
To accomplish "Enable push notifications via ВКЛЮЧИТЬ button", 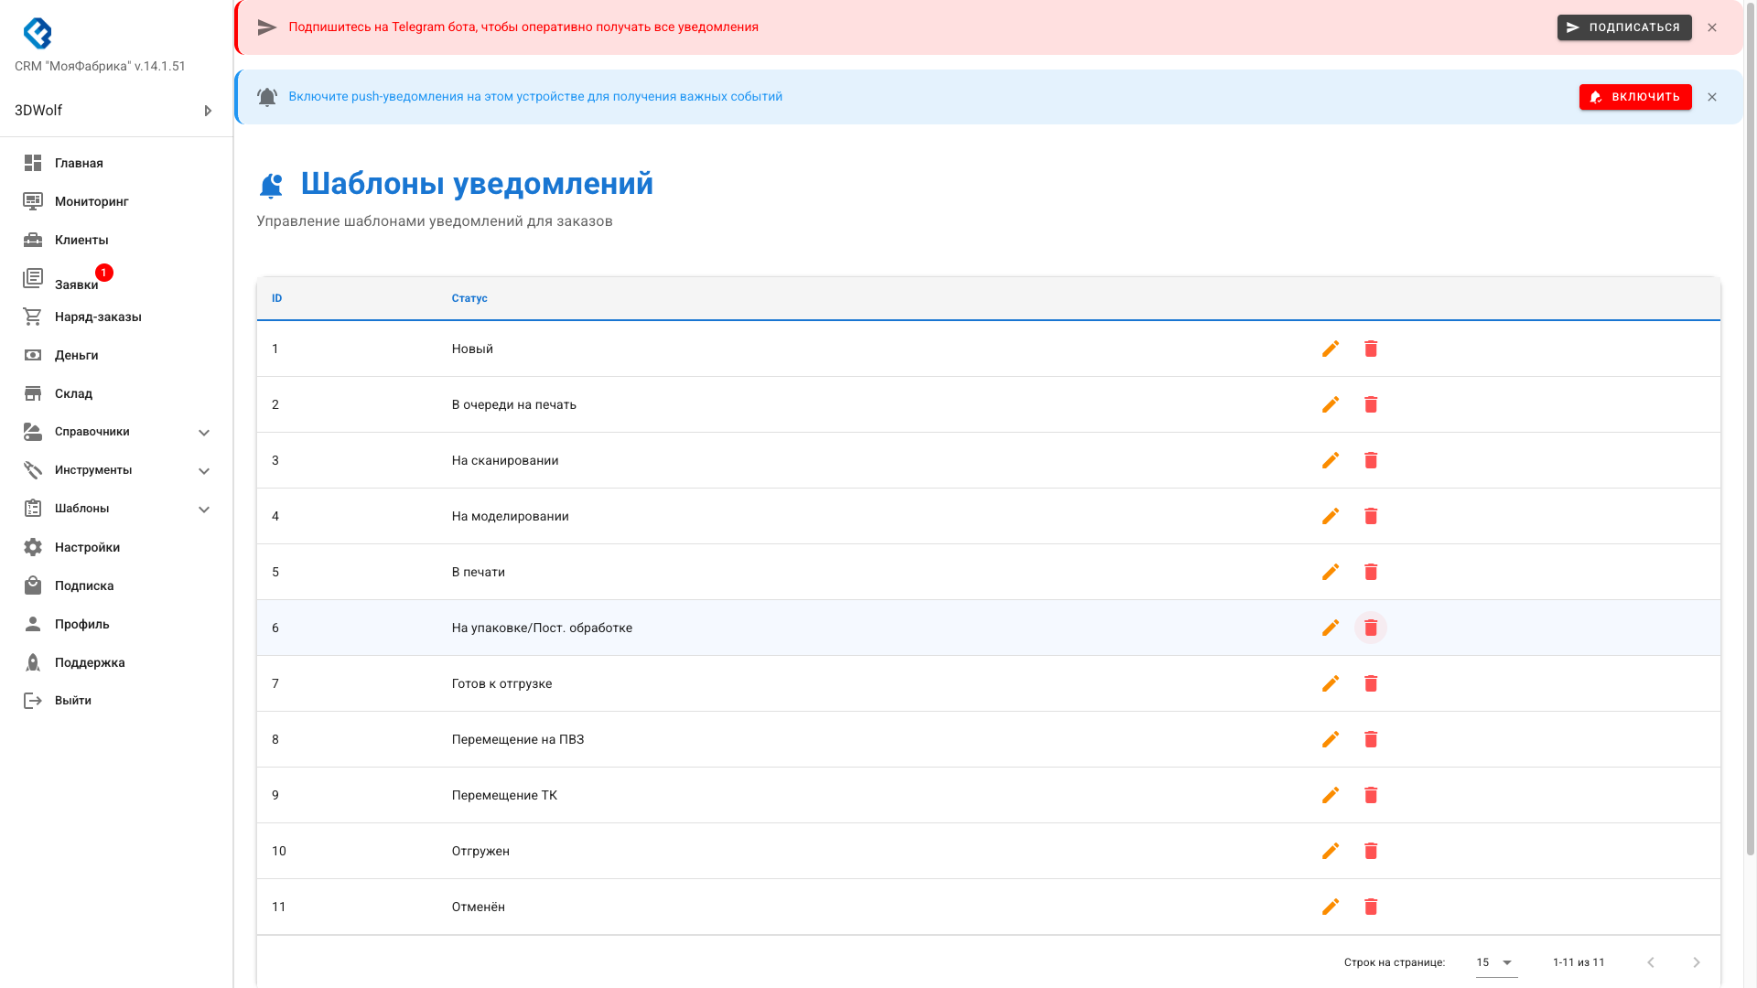I will [x=1635, y=97].
